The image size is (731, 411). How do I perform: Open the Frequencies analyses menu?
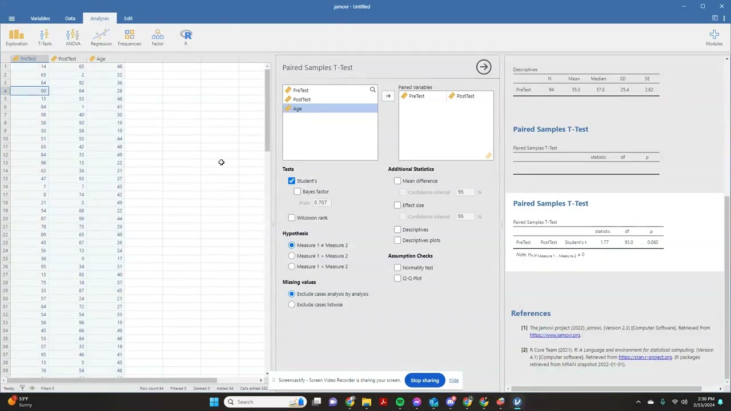pos(129,38)
